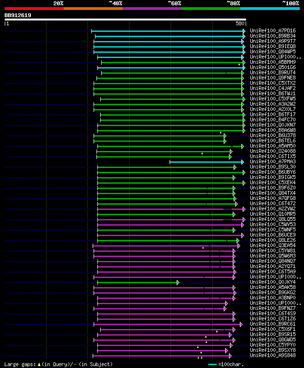Open the UniRef100_A5AK58 label

pyautogui.click(x=273, y=287)
